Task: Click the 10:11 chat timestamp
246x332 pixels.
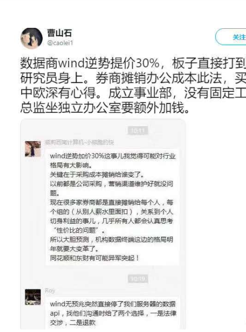Action: (x=138, y=131)
